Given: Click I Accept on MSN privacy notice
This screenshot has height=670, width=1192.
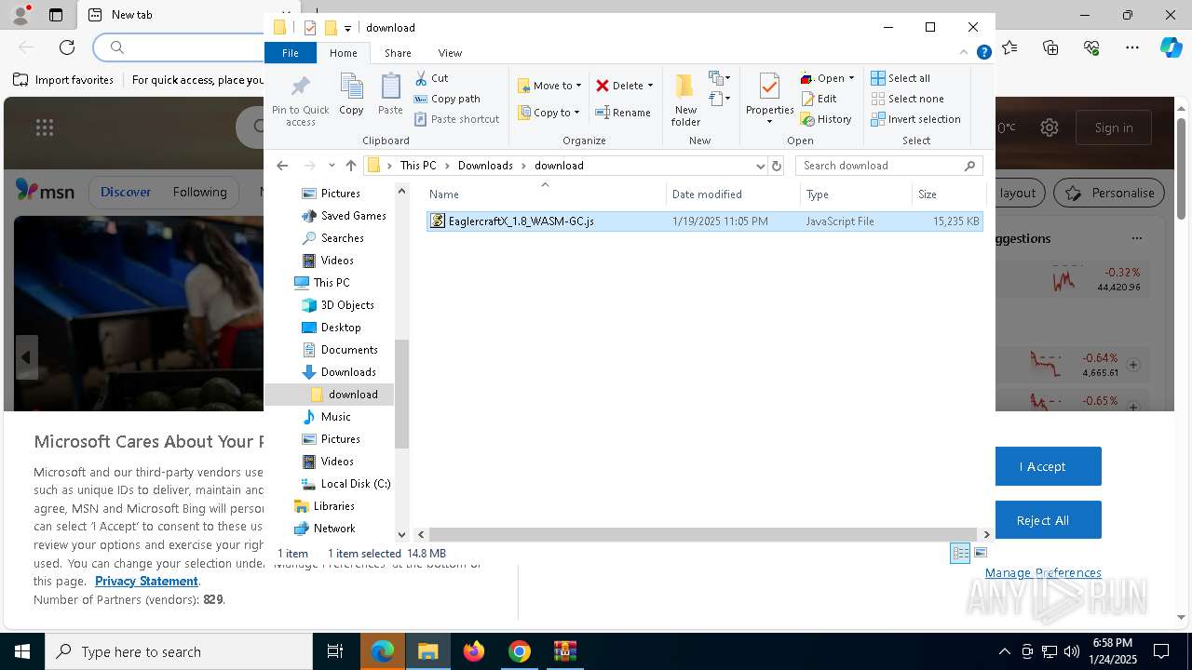Looking at the screenshot, I should (x=1042, y=466).
